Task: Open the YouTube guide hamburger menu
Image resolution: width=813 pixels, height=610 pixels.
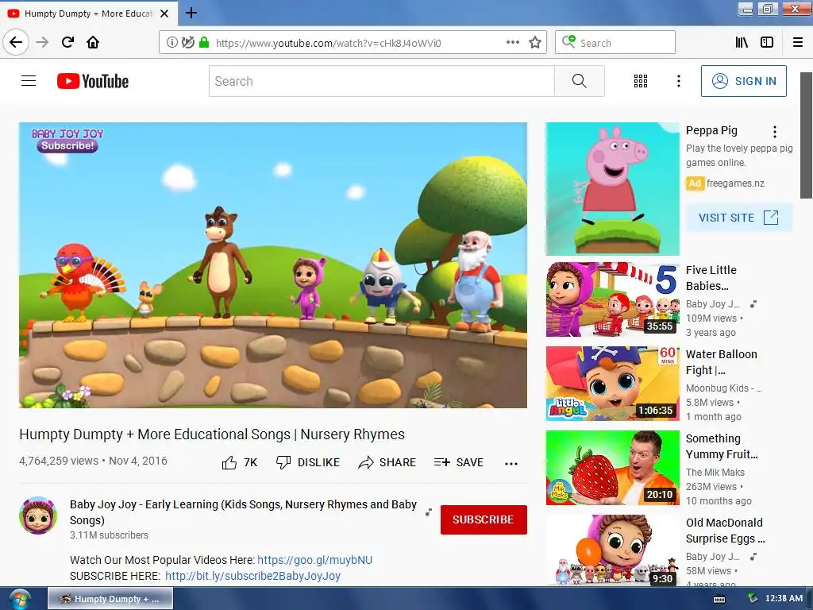Action: coord(29,81)
